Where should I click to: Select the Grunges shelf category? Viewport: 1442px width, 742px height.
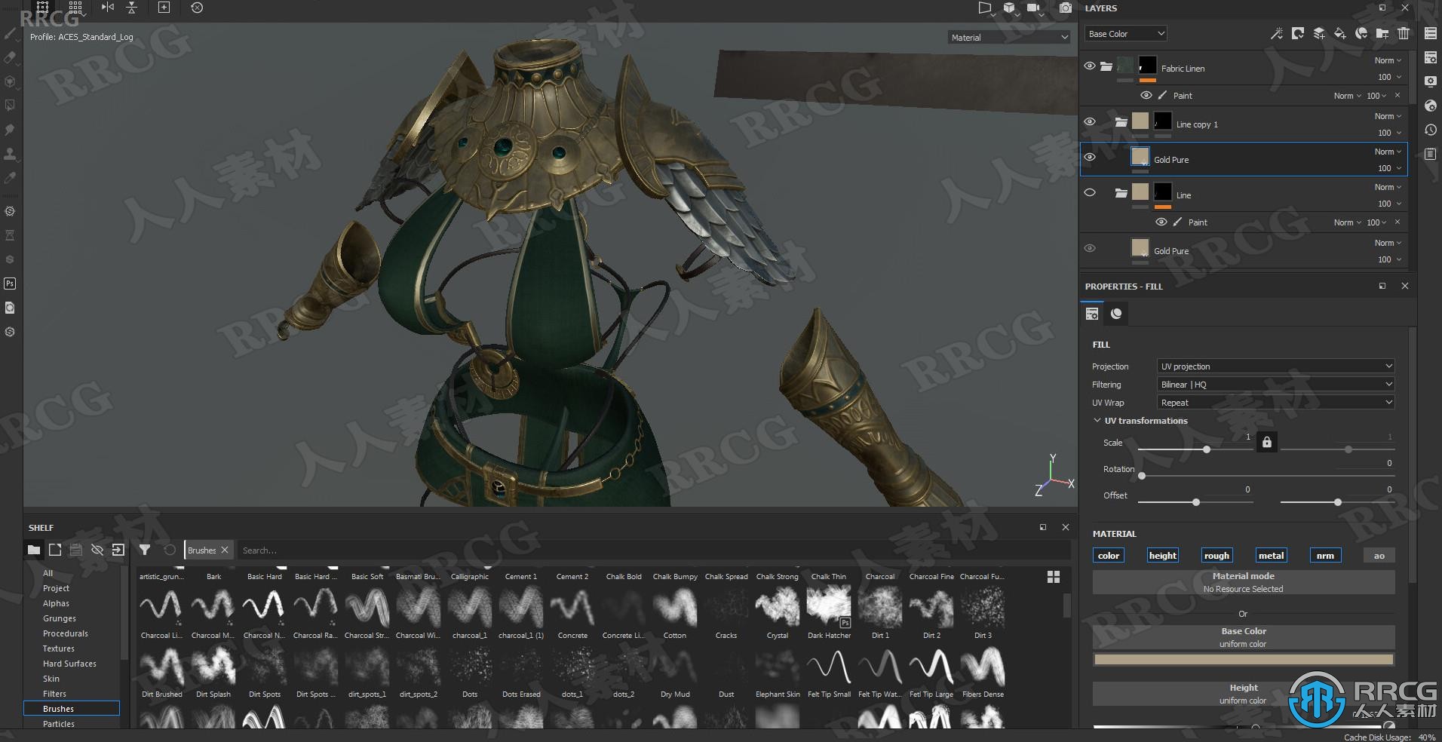tap(60, 618)
